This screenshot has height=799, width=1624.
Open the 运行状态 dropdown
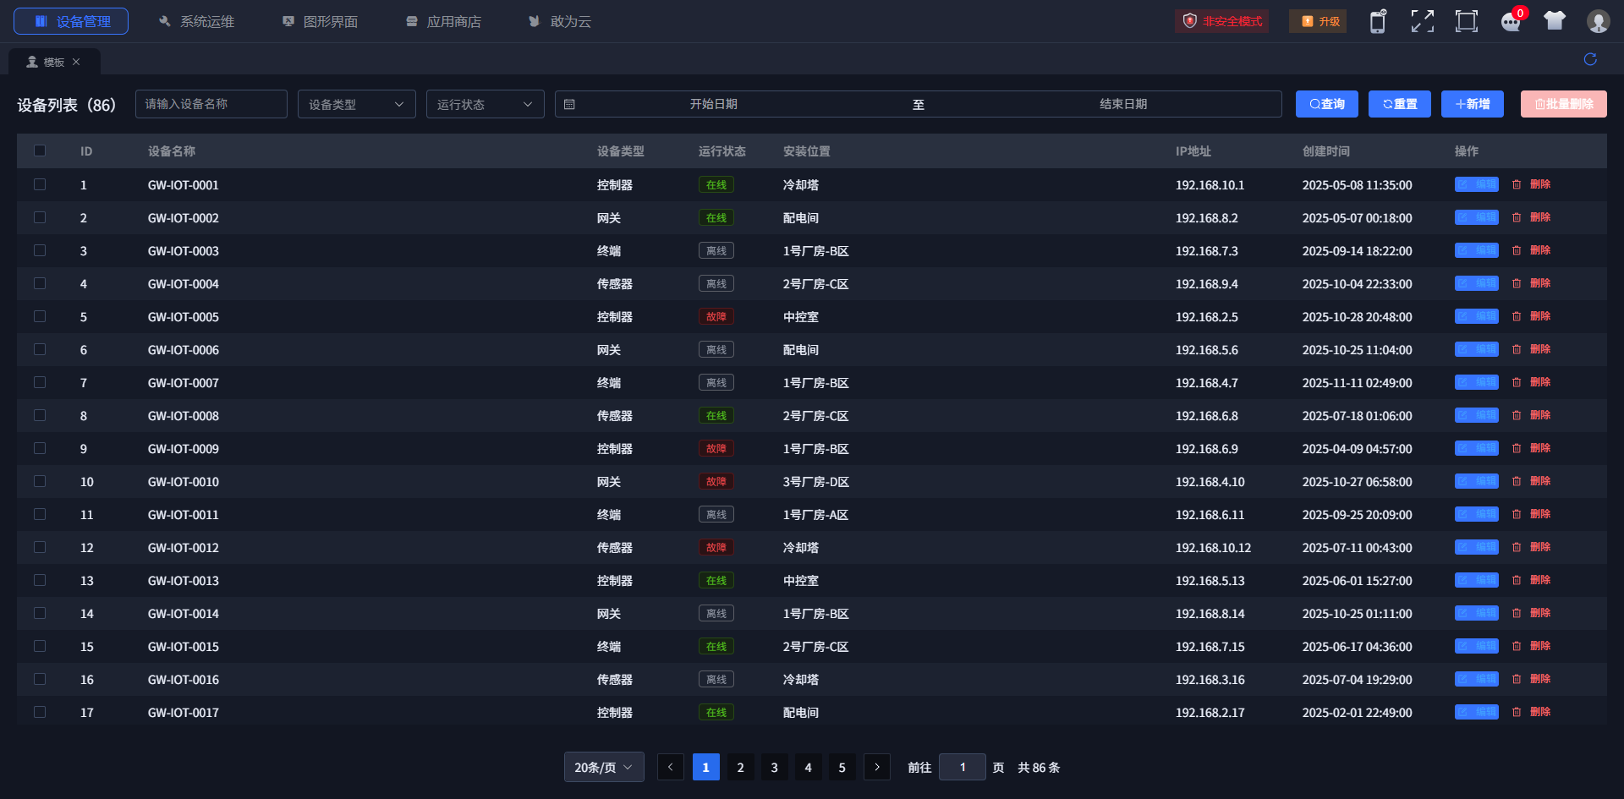pos(486,104)
